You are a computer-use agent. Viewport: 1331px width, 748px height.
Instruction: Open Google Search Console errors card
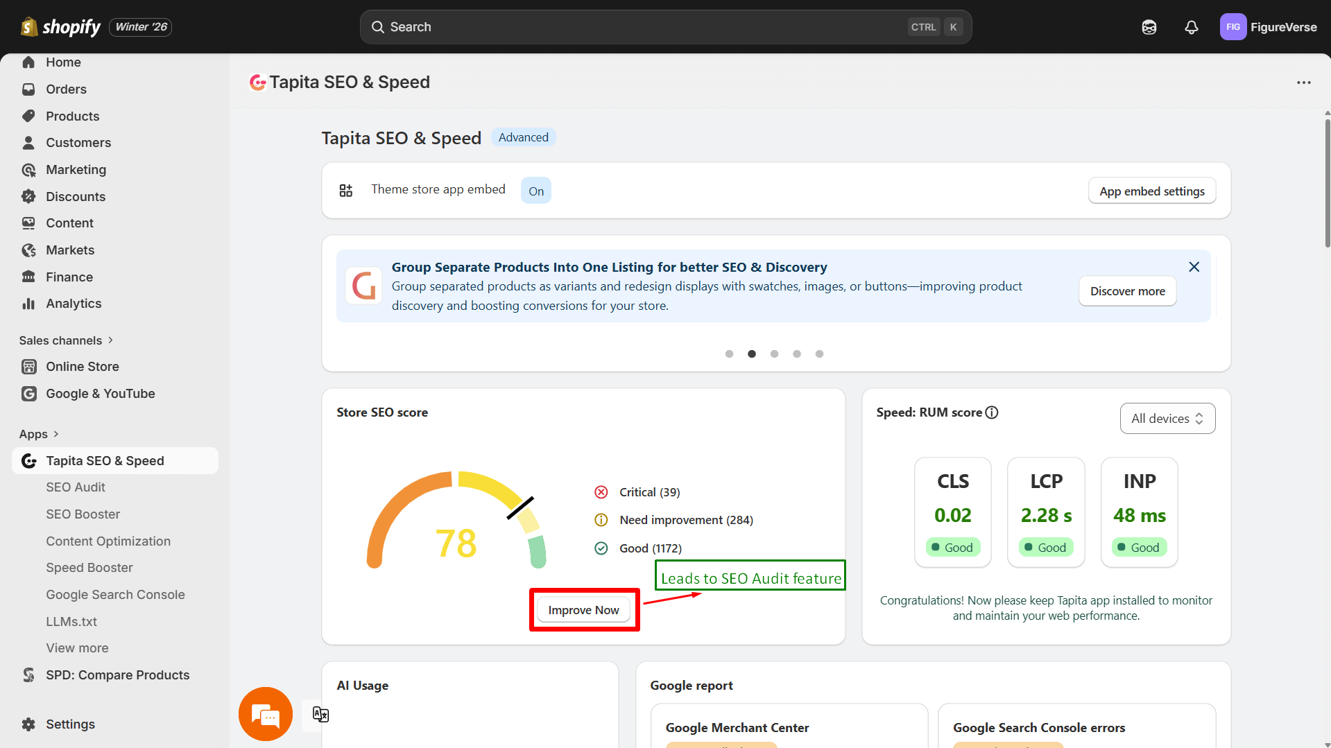coord(1076,726)
